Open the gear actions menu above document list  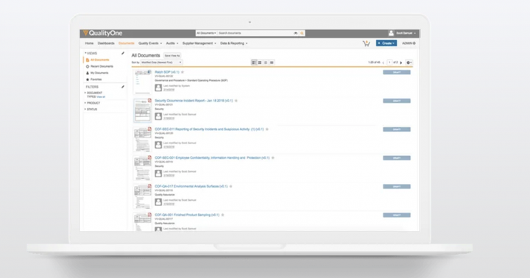pos(409,63)
